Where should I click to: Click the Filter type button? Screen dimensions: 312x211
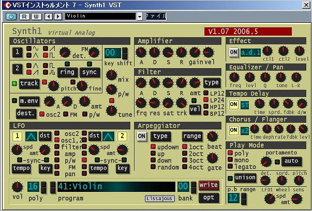point(212,83)
